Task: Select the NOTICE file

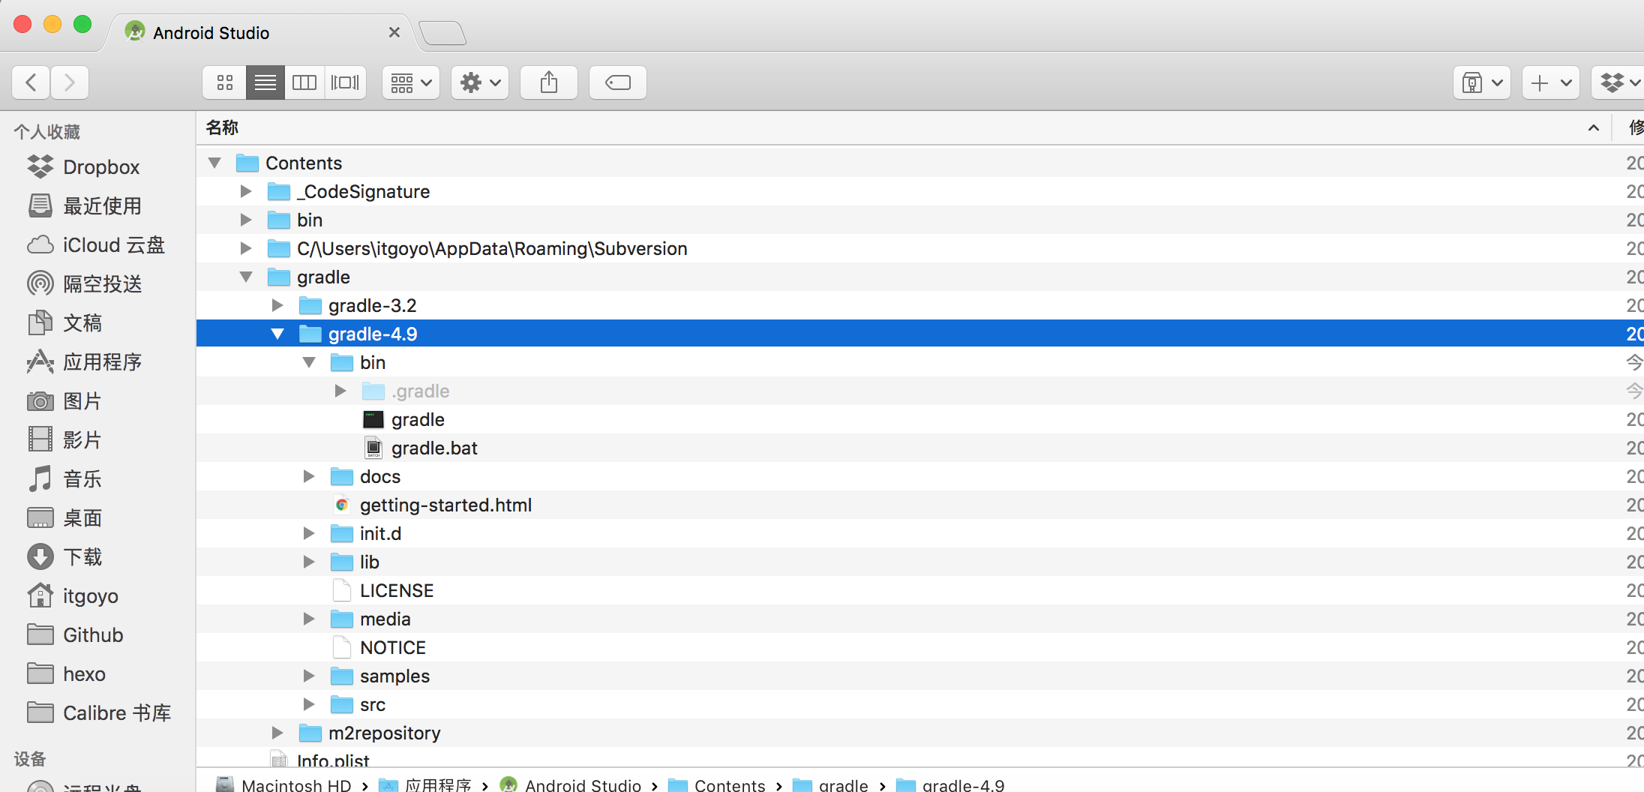Action: (920, 647)
